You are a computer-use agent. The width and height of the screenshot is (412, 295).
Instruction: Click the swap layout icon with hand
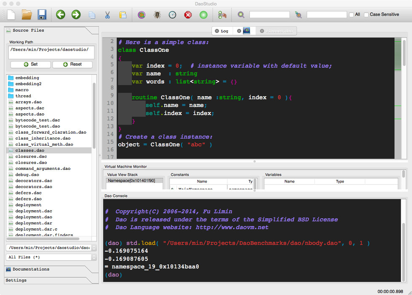(222, 15)
